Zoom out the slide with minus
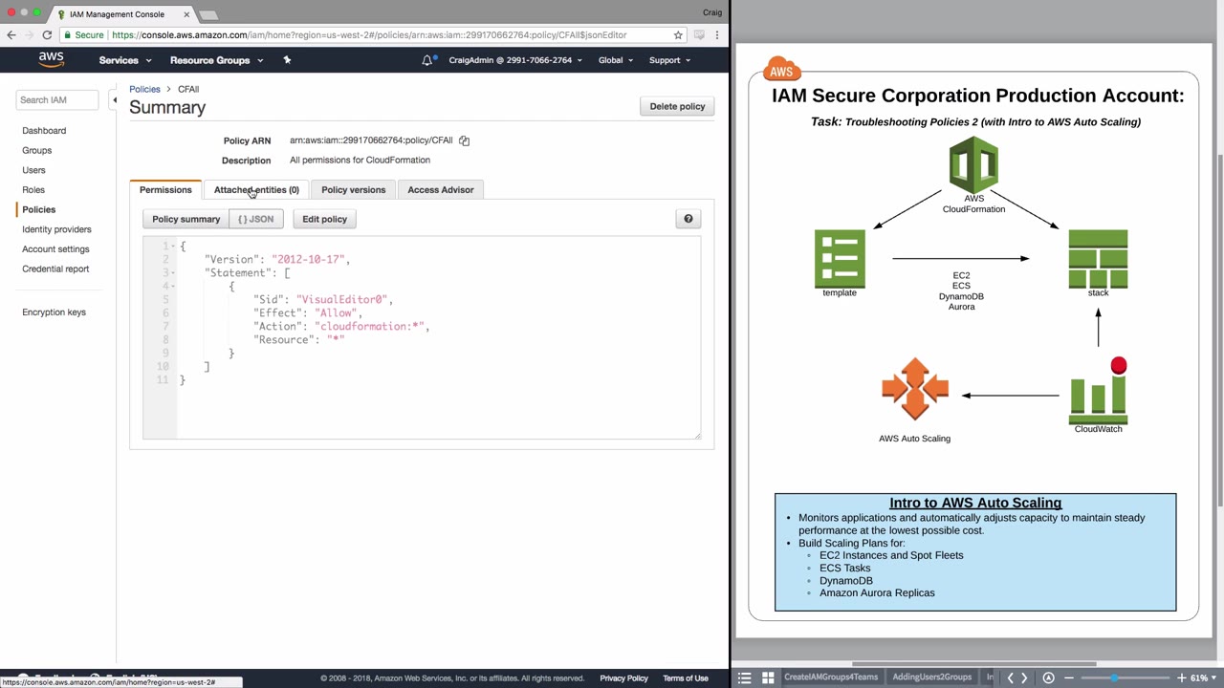The height and width of the screenshot is (688, 1224). click(1069, 677)
